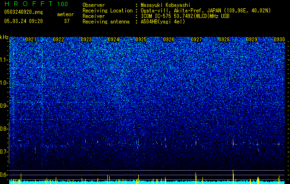This screenshot has width=290, height=184.
Task: Select antenna text A504HB(yagi 4el)
Action: [x=163, y=22]
